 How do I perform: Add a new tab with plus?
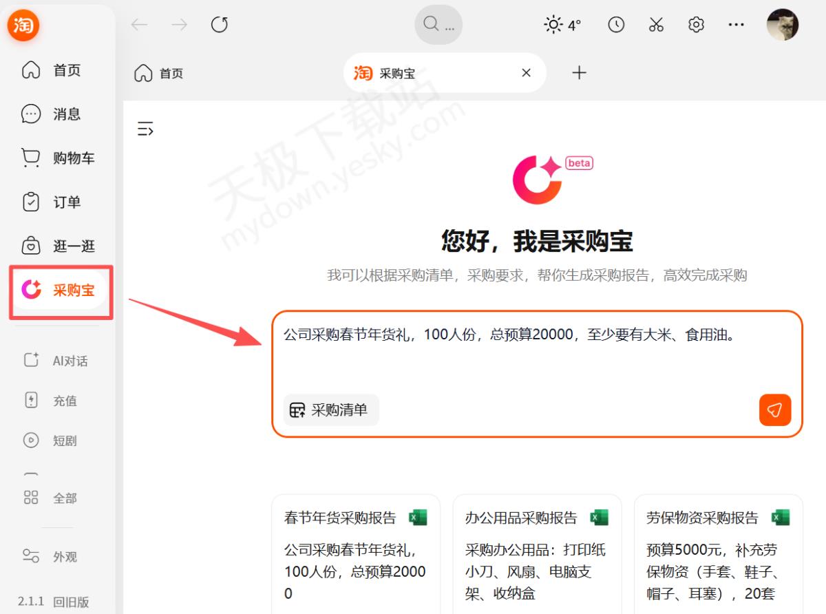[580, 72]
